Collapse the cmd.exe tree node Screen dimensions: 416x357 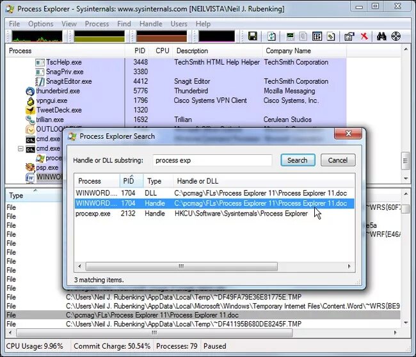20,148
